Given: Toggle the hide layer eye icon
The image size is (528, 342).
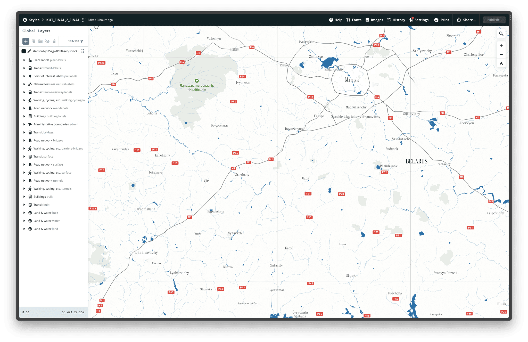Looking at the screenshot, I should tap(47, 41).
